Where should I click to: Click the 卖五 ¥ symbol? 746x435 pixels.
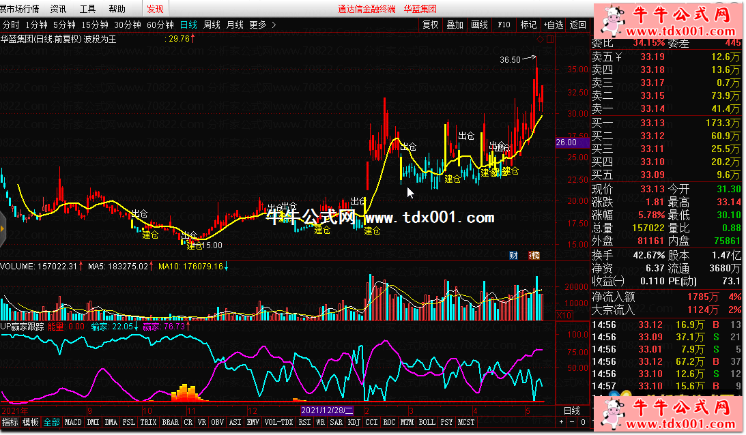tap(618, 57)
